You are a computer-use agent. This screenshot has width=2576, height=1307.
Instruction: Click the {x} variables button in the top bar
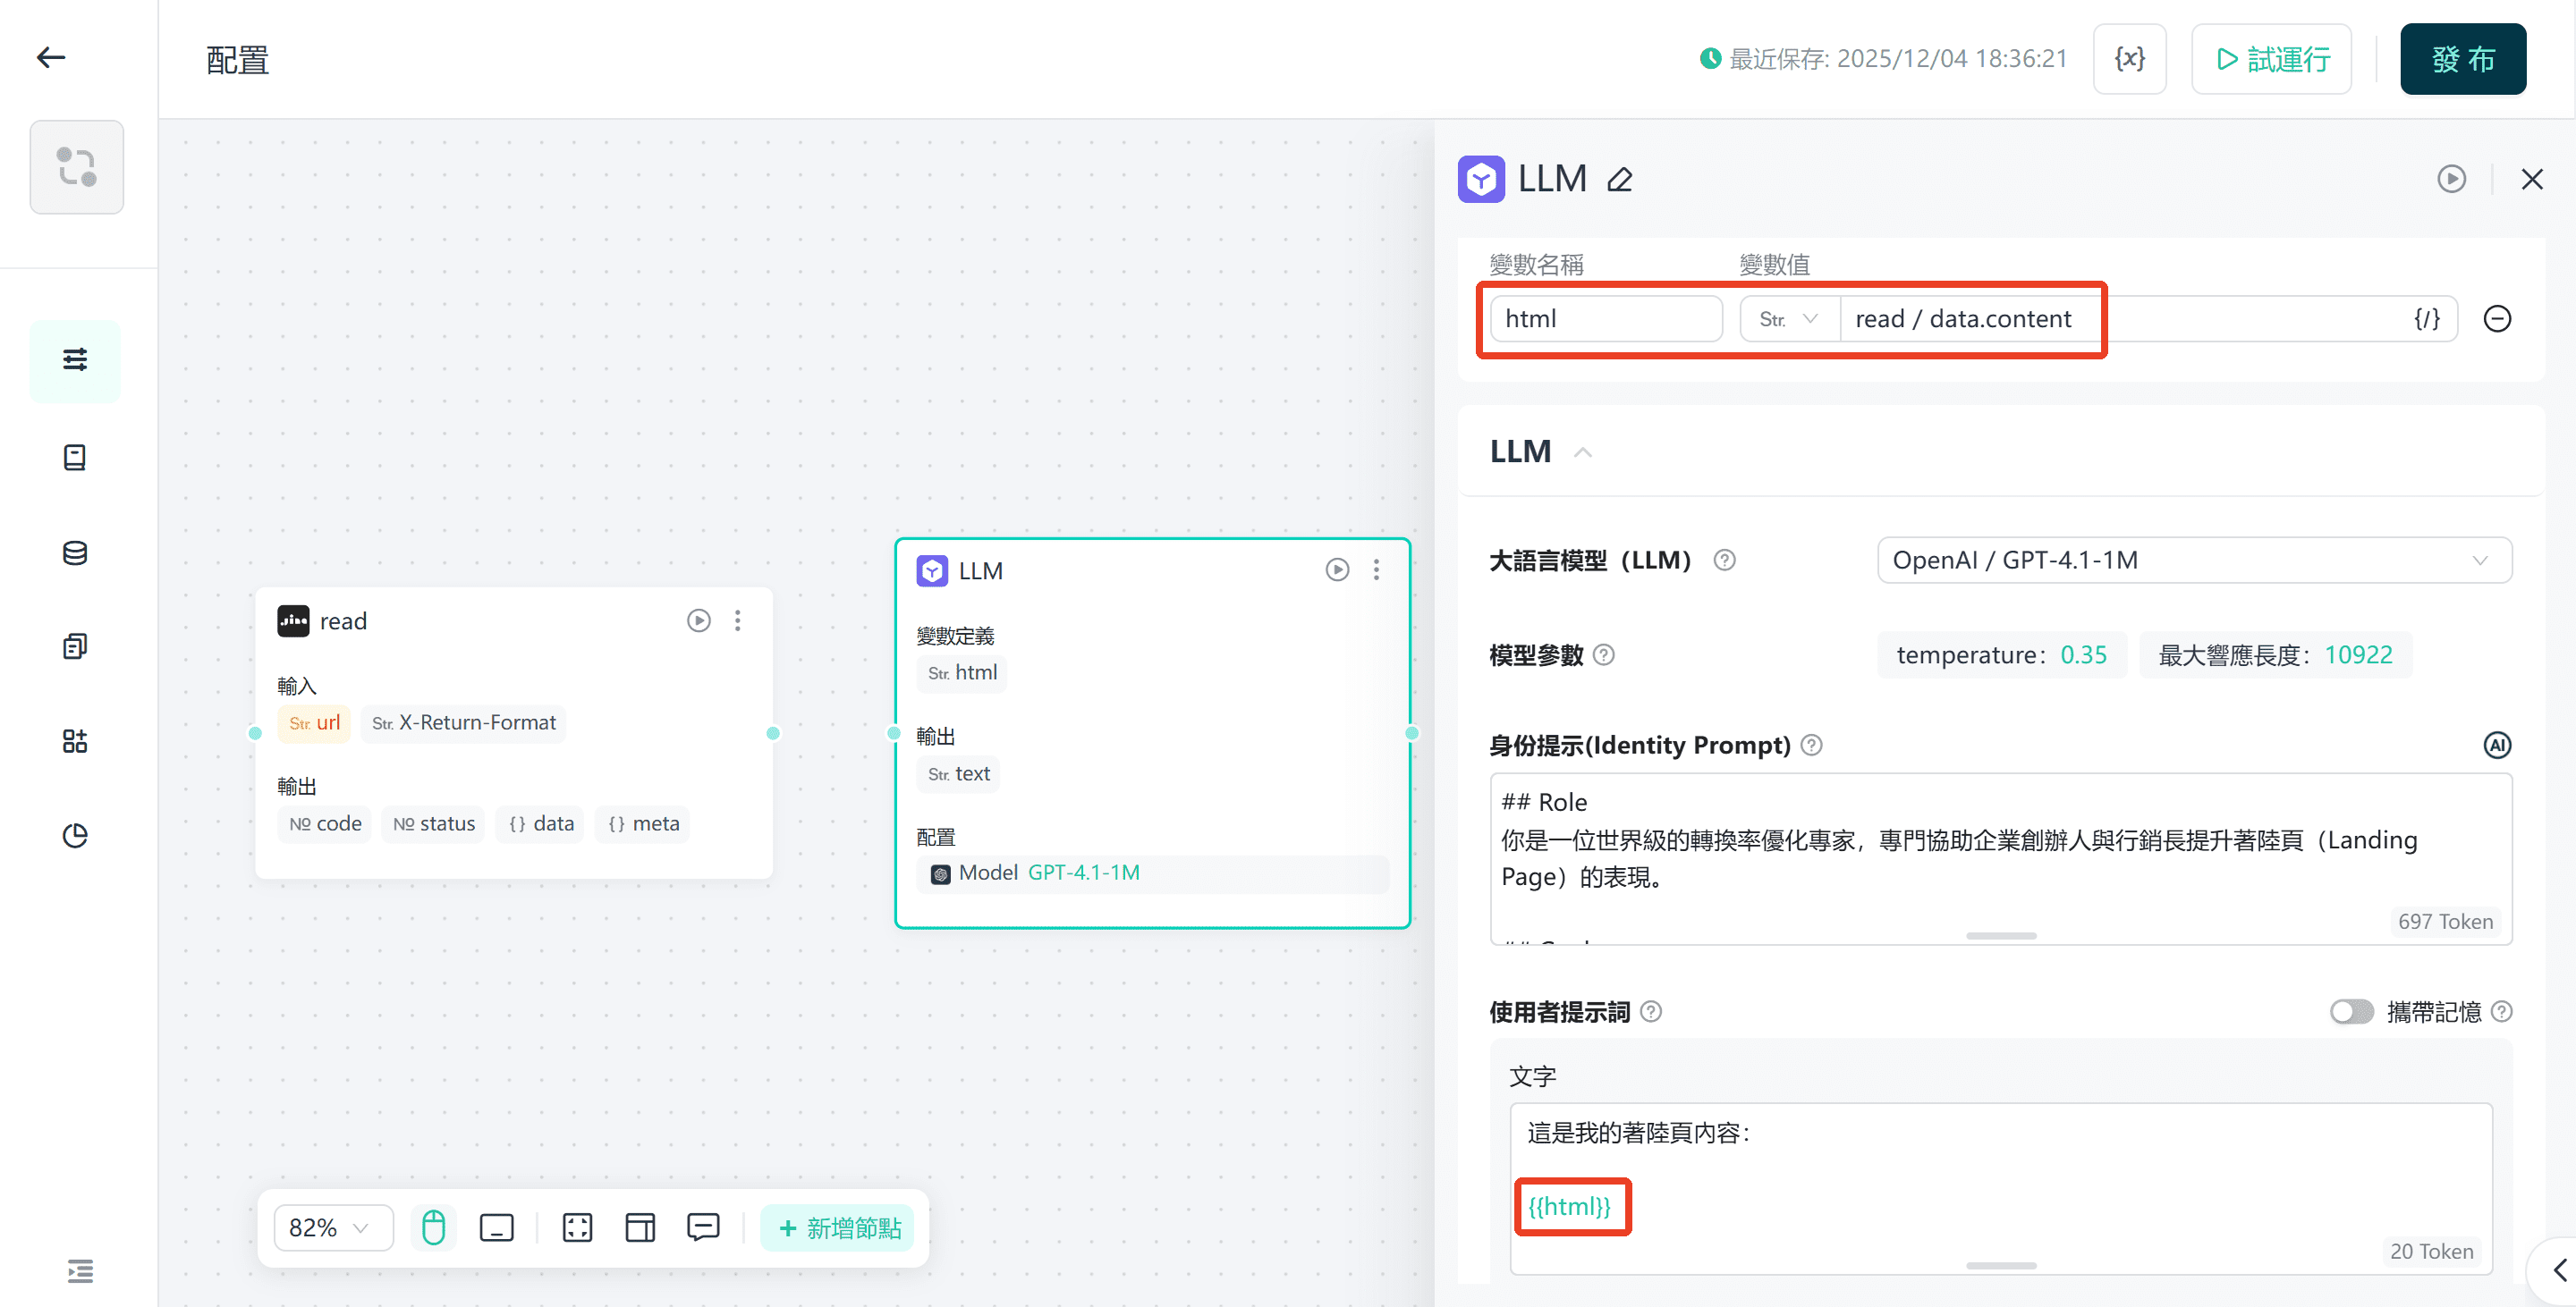(x=2129, y=58)
